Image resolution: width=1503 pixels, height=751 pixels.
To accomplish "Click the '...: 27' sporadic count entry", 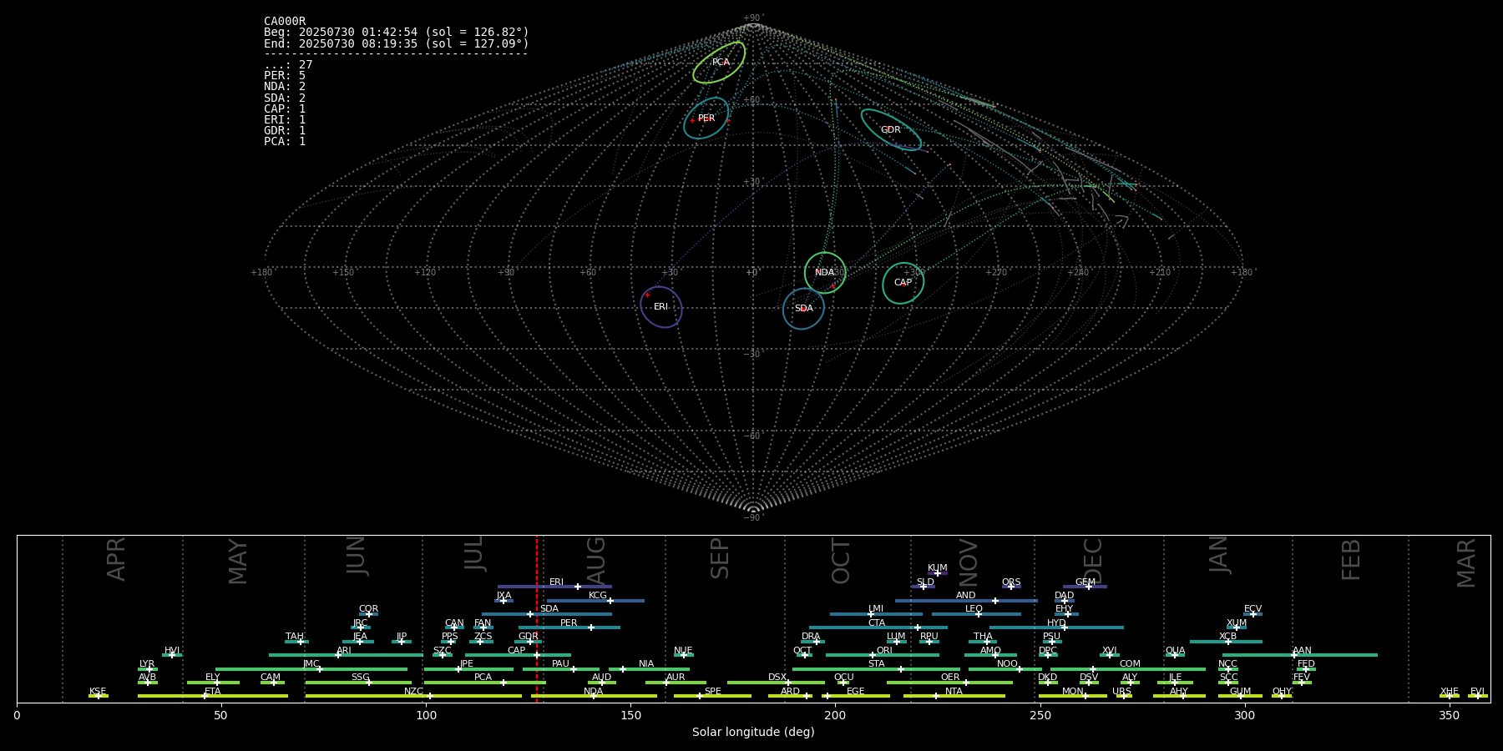I will 288,65.
